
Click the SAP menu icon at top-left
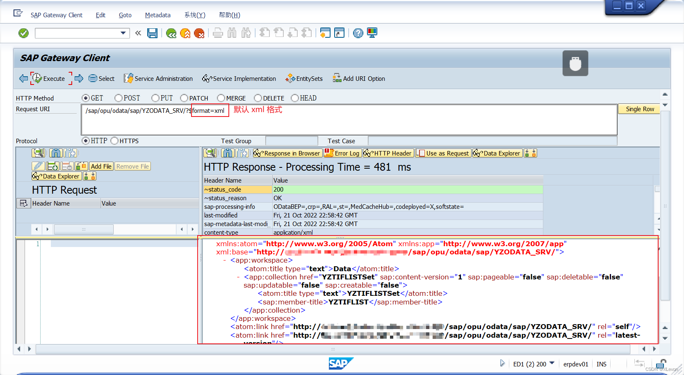pos(18,14)
